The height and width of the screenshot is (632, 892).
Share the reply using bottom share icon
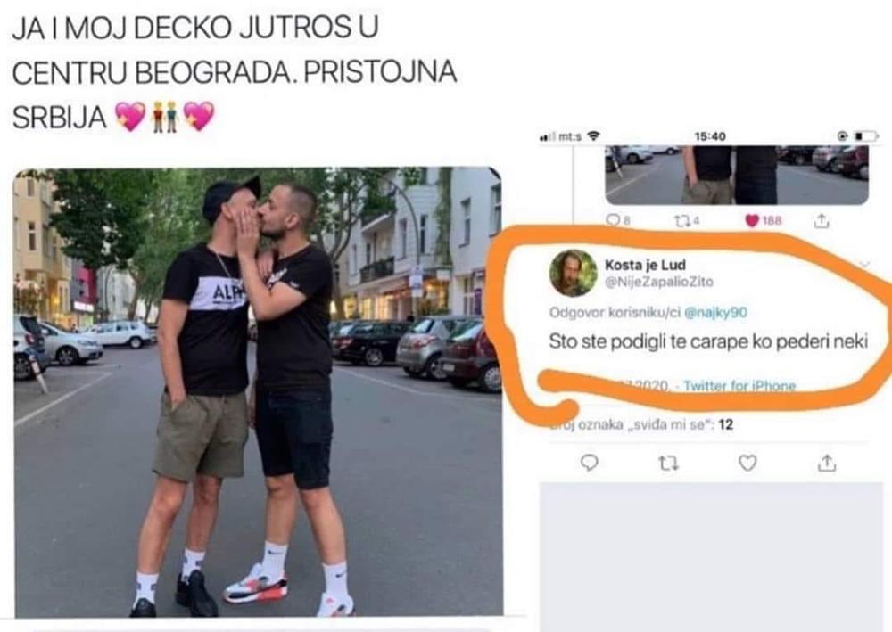tap(827, 464)
